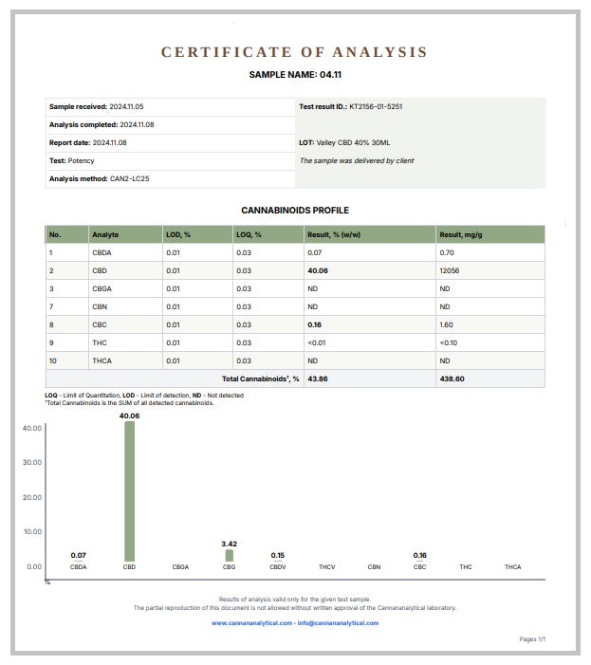Click the LOQ, % column header
The width and height of the screenshot is (591, 665).
click(x=249, y=234)
